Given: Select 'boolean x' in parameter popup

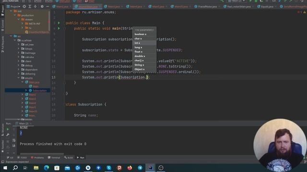Looking at the screenshot, I should pyautogui.click(x=144, y=34).
